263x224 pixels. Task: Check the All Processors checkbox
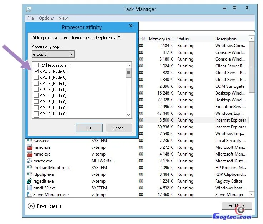coord(36,65)
